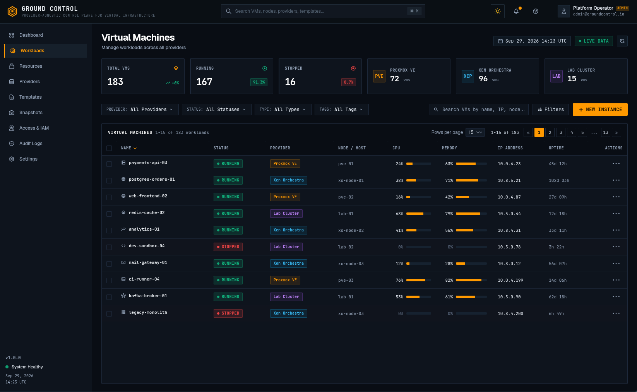Open the Status: All Statuses dropdown
The width and height of the screenshot is (637, 392).
tap(217, 110)
